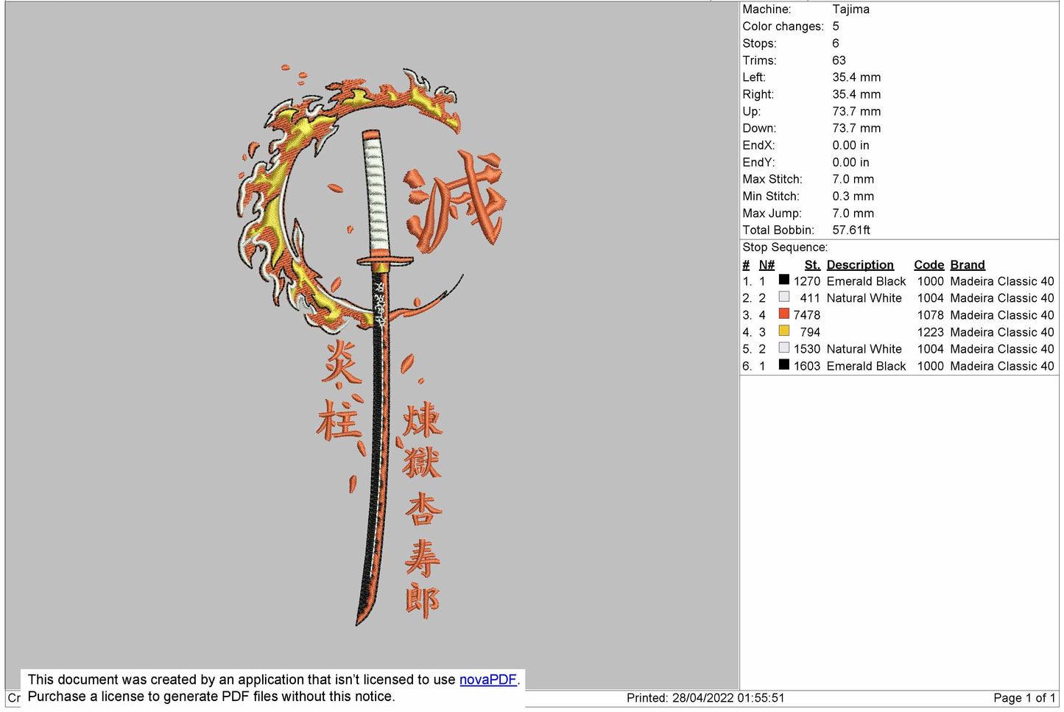Click the St. column header
This screenshot has height=712, width=1064.
click(811, 265)
